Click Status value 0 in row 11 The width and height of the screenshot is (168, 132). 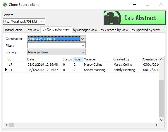tap(67, 70)
